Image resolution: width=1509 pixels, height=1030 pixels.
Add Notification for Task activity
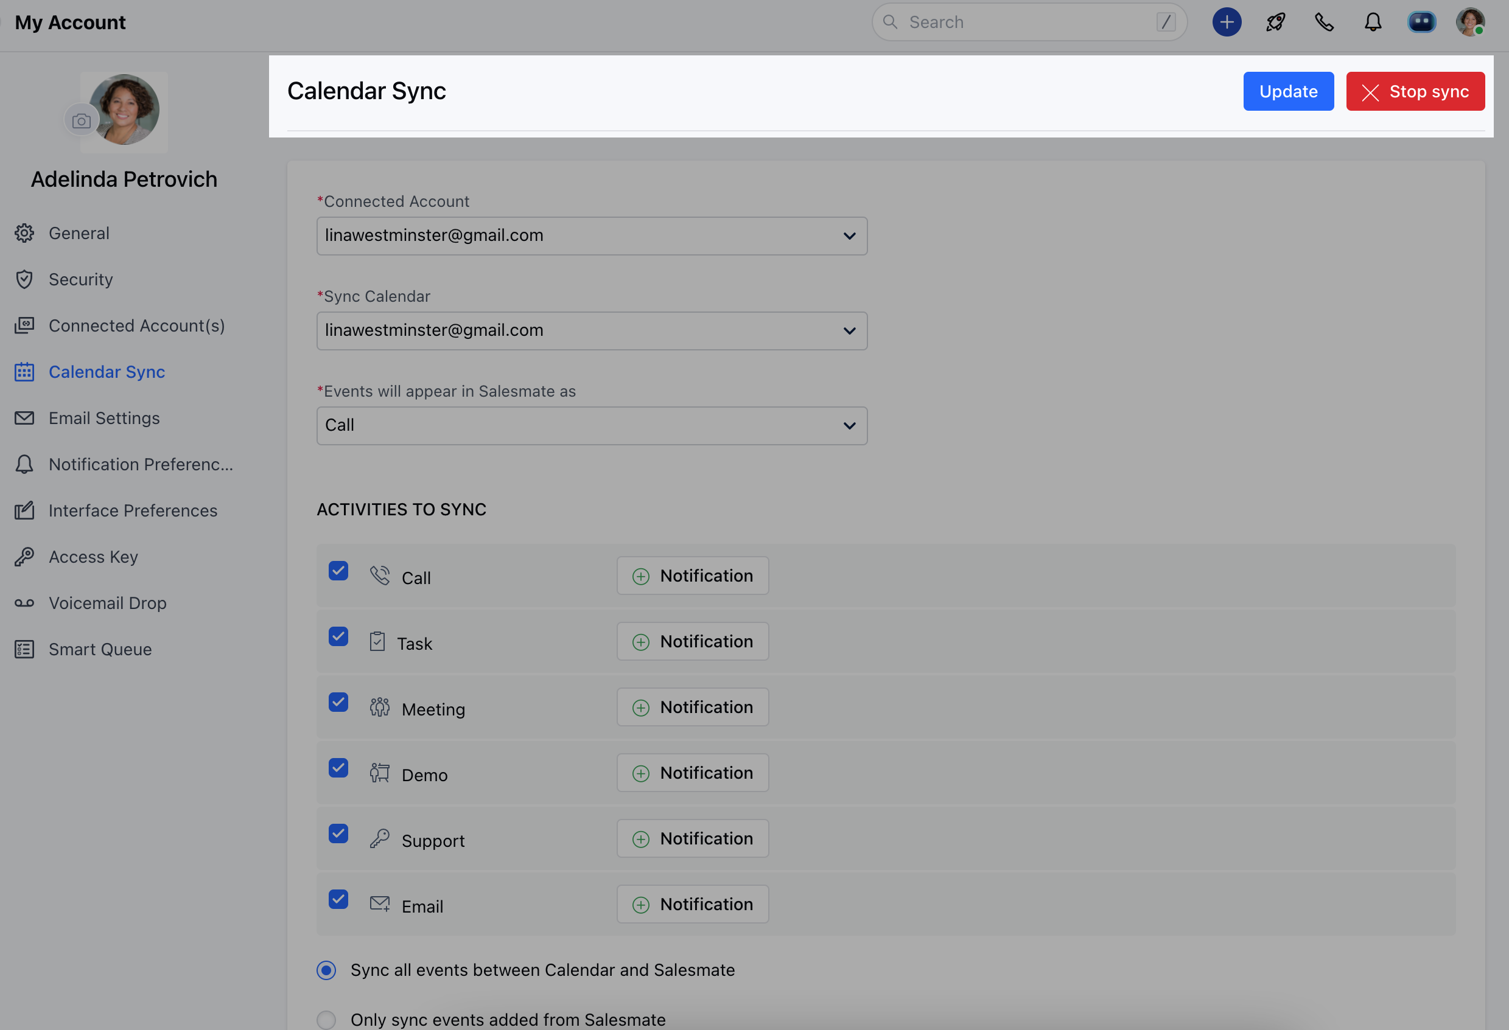tap(692, 641)
